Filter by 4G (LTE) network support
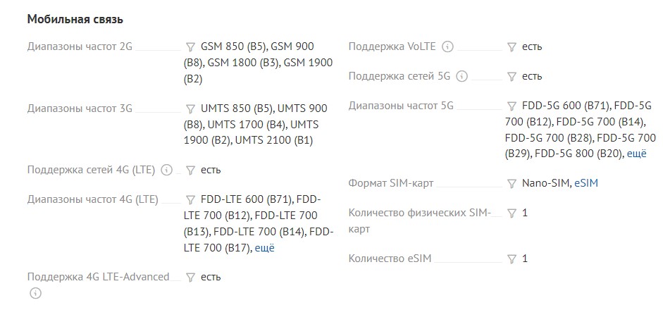 (190, 170)
